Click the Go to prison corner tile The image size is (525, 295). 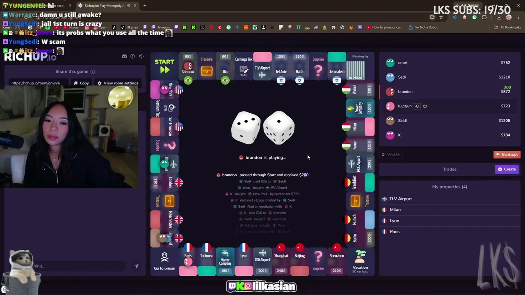click(x=164, y=262)
